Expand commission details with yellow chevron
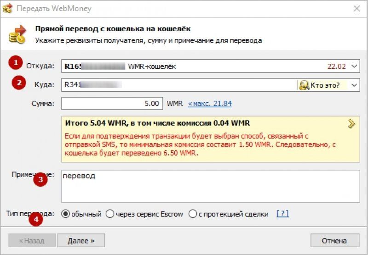 click(351, 123)
